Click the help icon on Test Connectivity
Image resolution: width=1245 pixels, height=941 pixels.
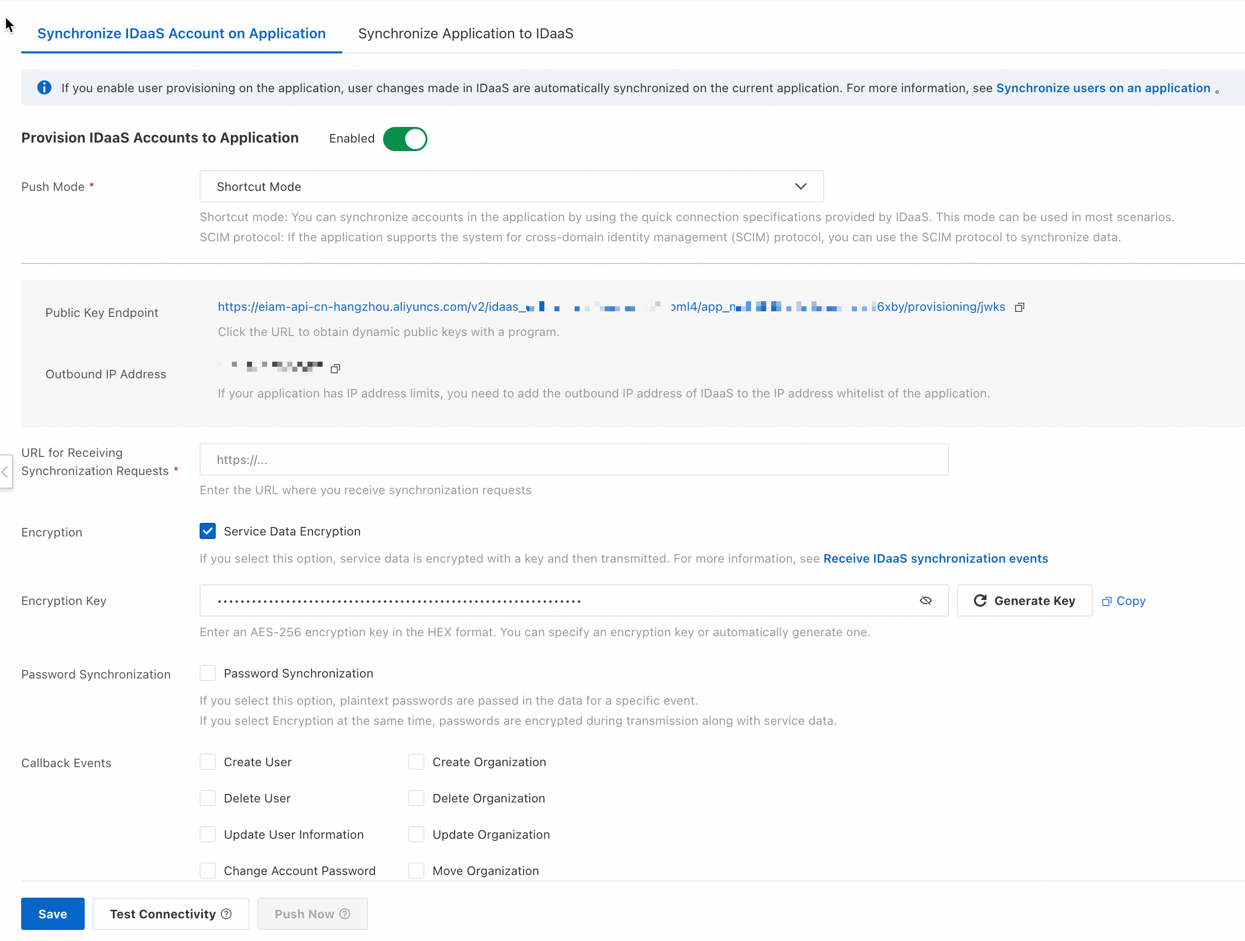tap(226, 914)
